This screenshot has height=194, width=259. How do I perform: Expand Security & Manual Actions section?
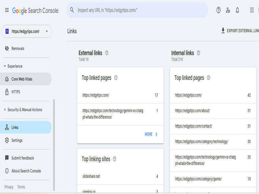(x=5, y=110)
